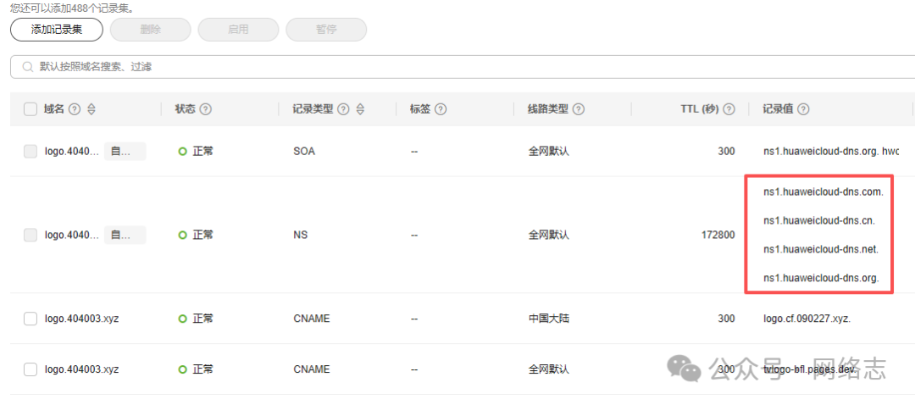Sort the list by 记录类型 column

tap(360, 109)
